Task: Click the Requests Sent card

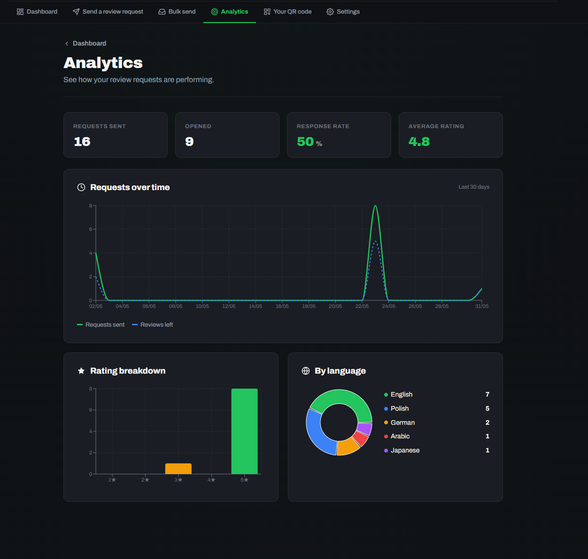Action: point(116,135)
